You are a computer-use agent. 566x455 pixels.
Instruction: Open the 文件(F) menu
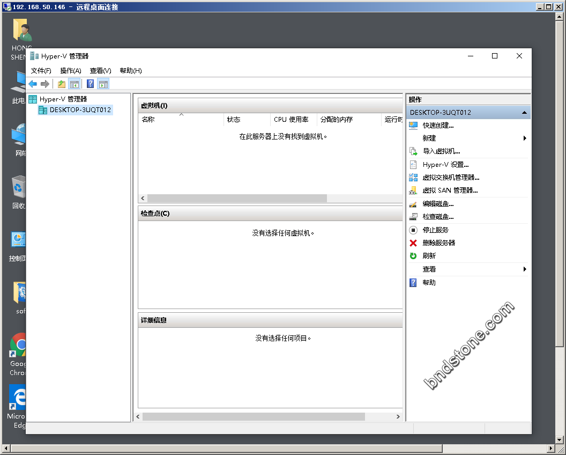(x=41, y=71)
